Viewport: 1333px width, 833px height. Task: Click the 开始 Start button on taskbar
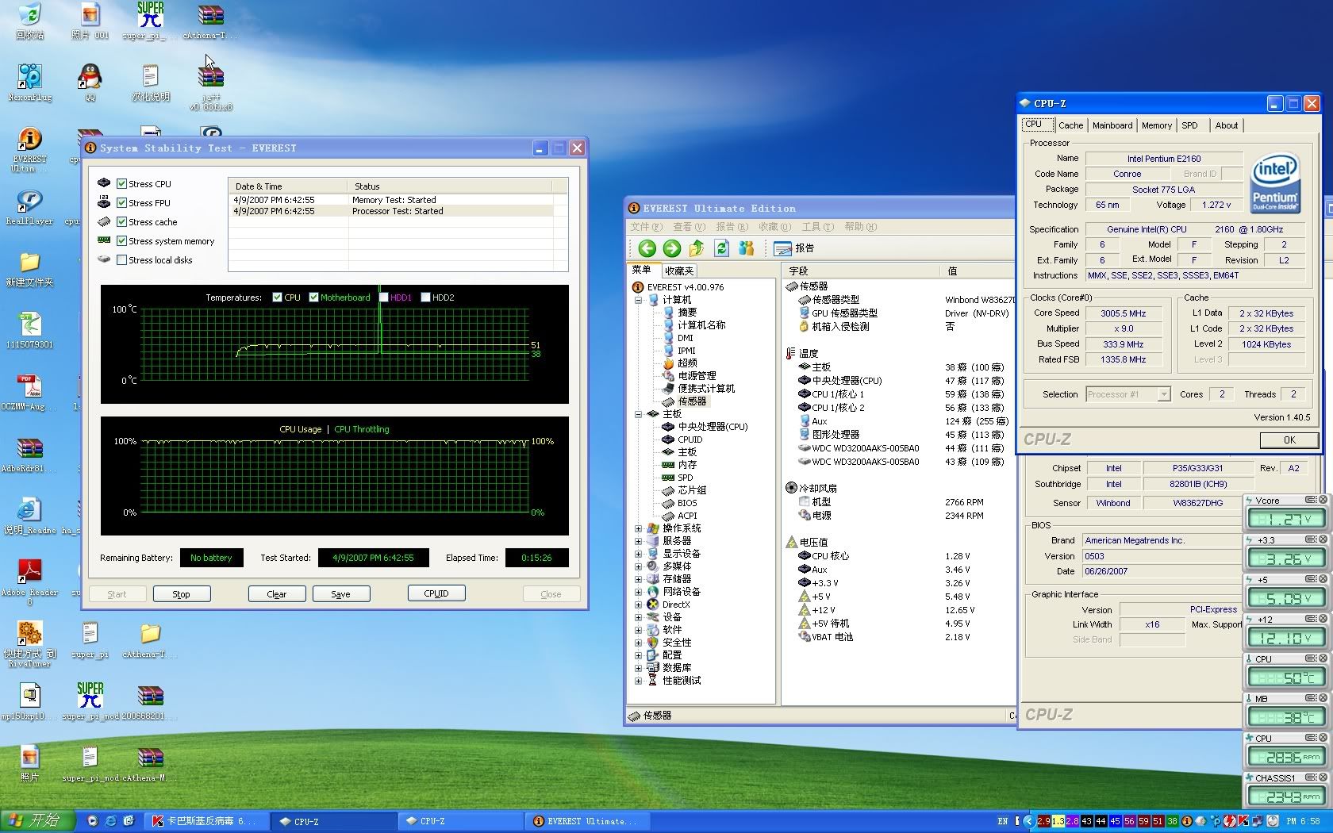(37, 820)
